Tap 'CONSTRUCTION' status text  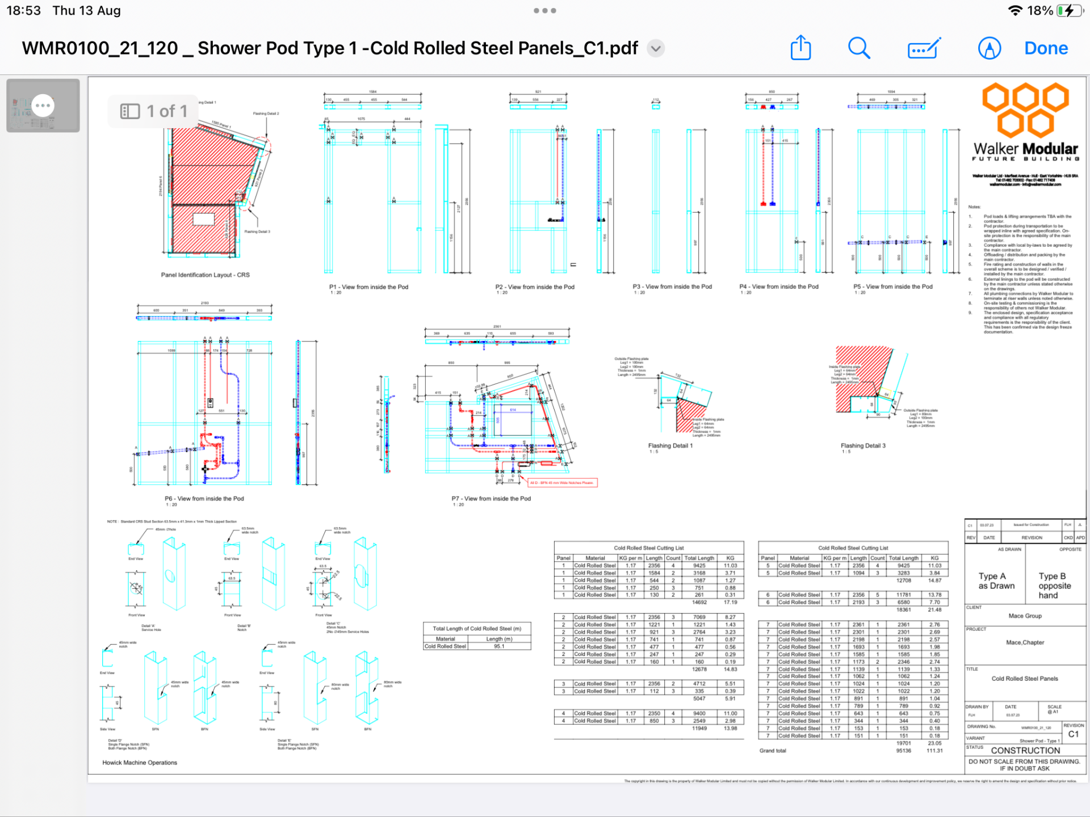pyautogui.click(x=1025, y=750)
